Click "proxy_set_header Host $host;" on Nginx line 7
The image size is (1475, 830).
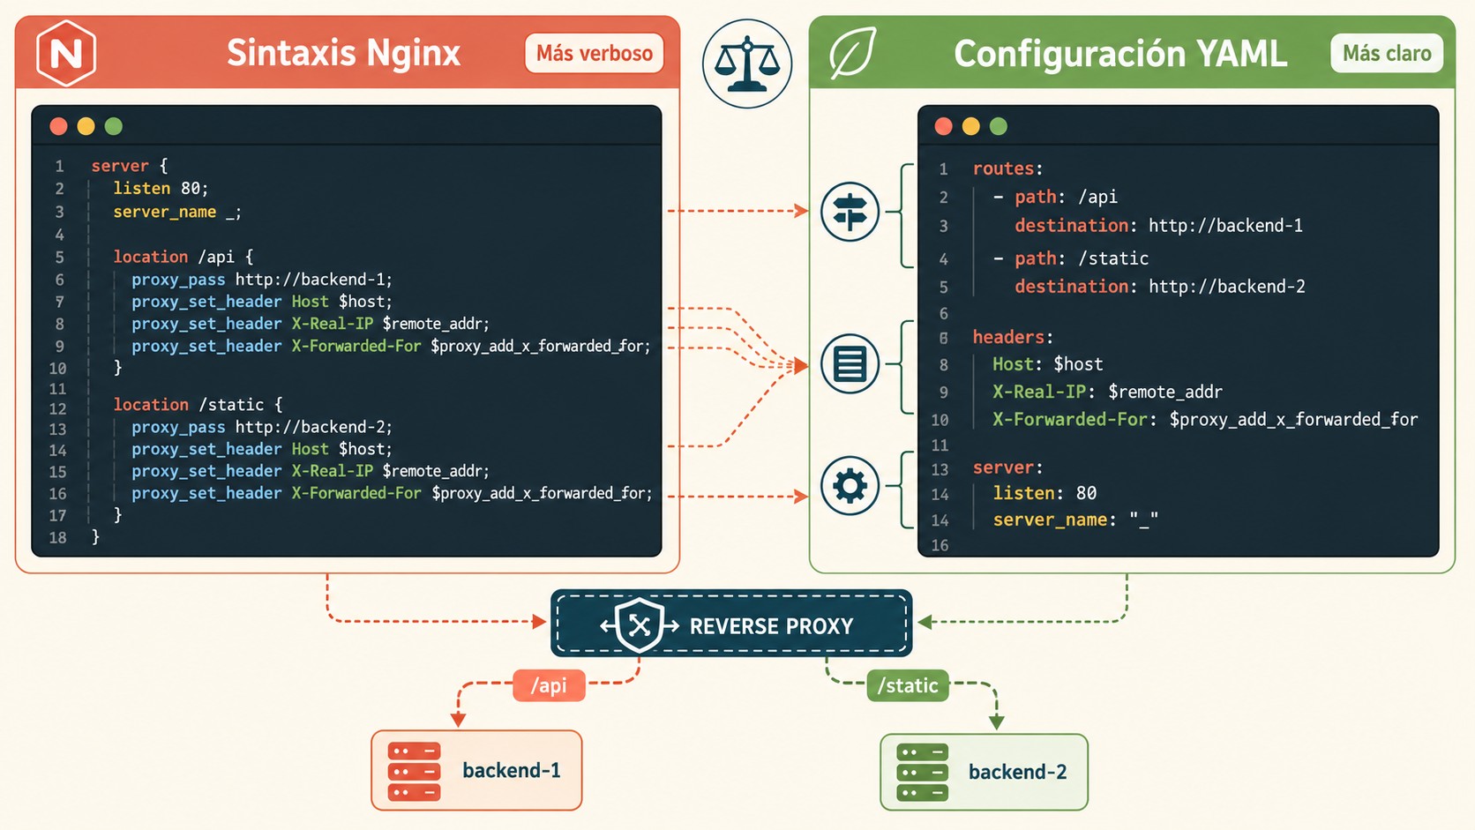click(262, 302)
